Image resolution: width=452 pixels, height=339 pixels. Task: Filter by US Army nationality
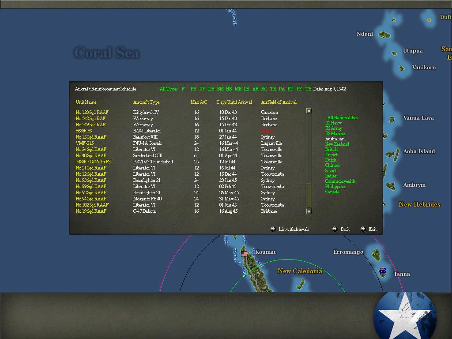[334, 128]
